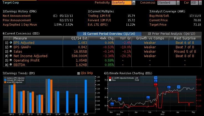Click the blue event marker above November
The width and height of the screenshot is (204, 116).
(x=112, y=104)
